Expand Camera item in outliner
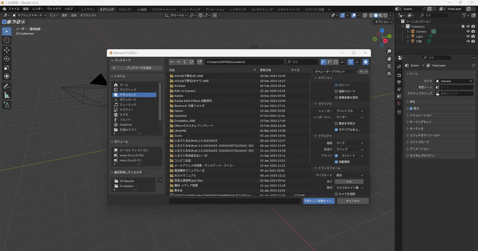 [408, 31]
